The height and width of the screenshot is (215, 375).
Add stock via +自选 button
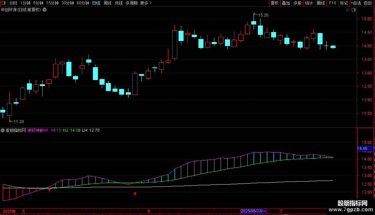356,3
